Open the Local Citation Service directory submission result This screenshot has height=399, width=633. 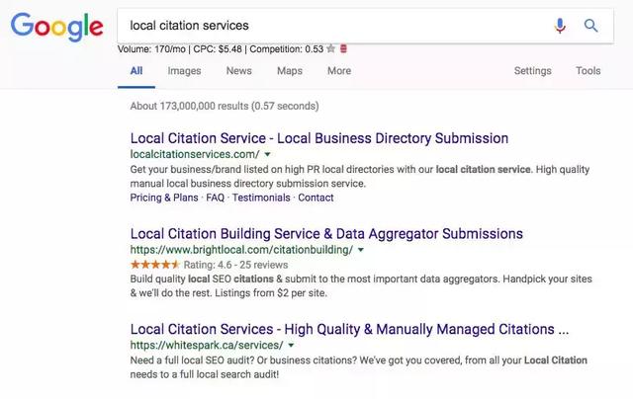tap(319, 138)
